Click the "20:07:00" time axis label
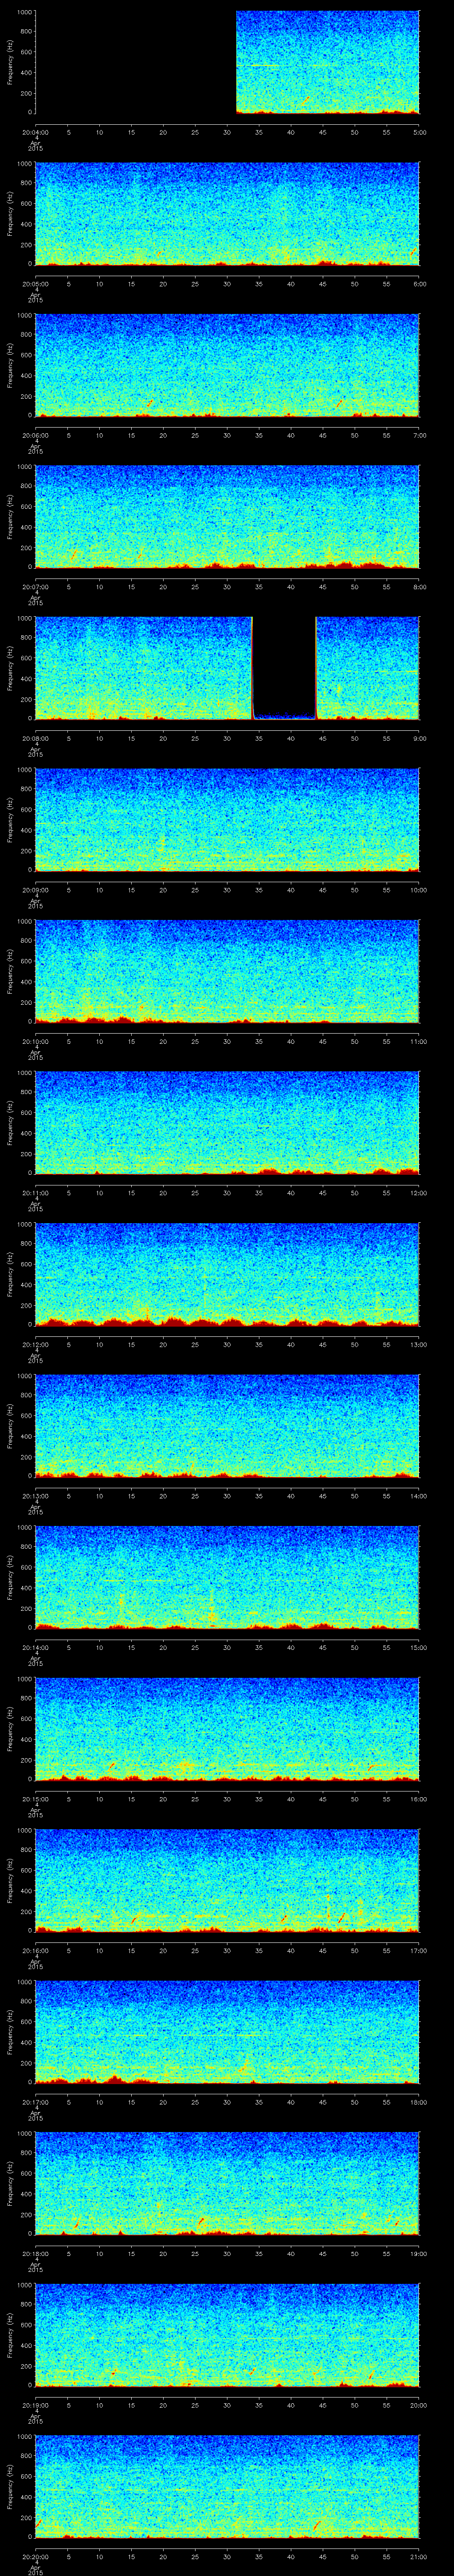Image resolution: width=454 pixels, height=2576 pixels. click(x=35, y=586)
